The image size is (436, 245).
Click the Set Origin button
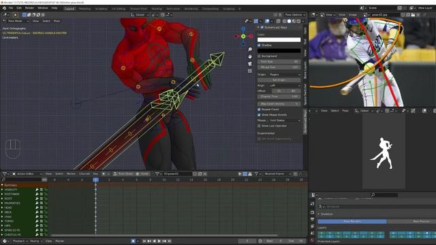pos(279,80)
